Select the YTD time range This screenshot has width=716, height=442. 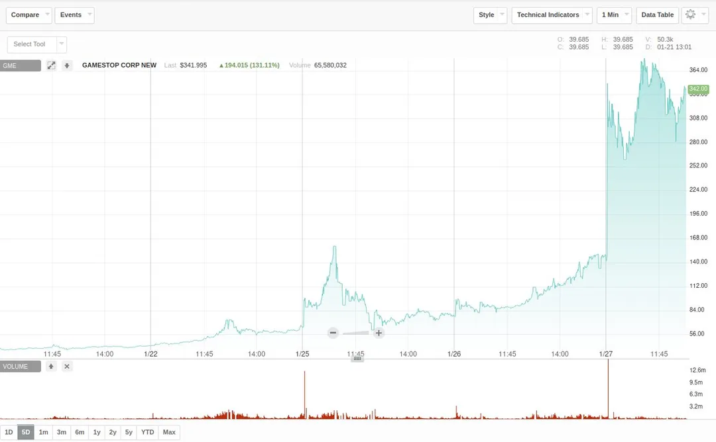click(x=147, y=433)
